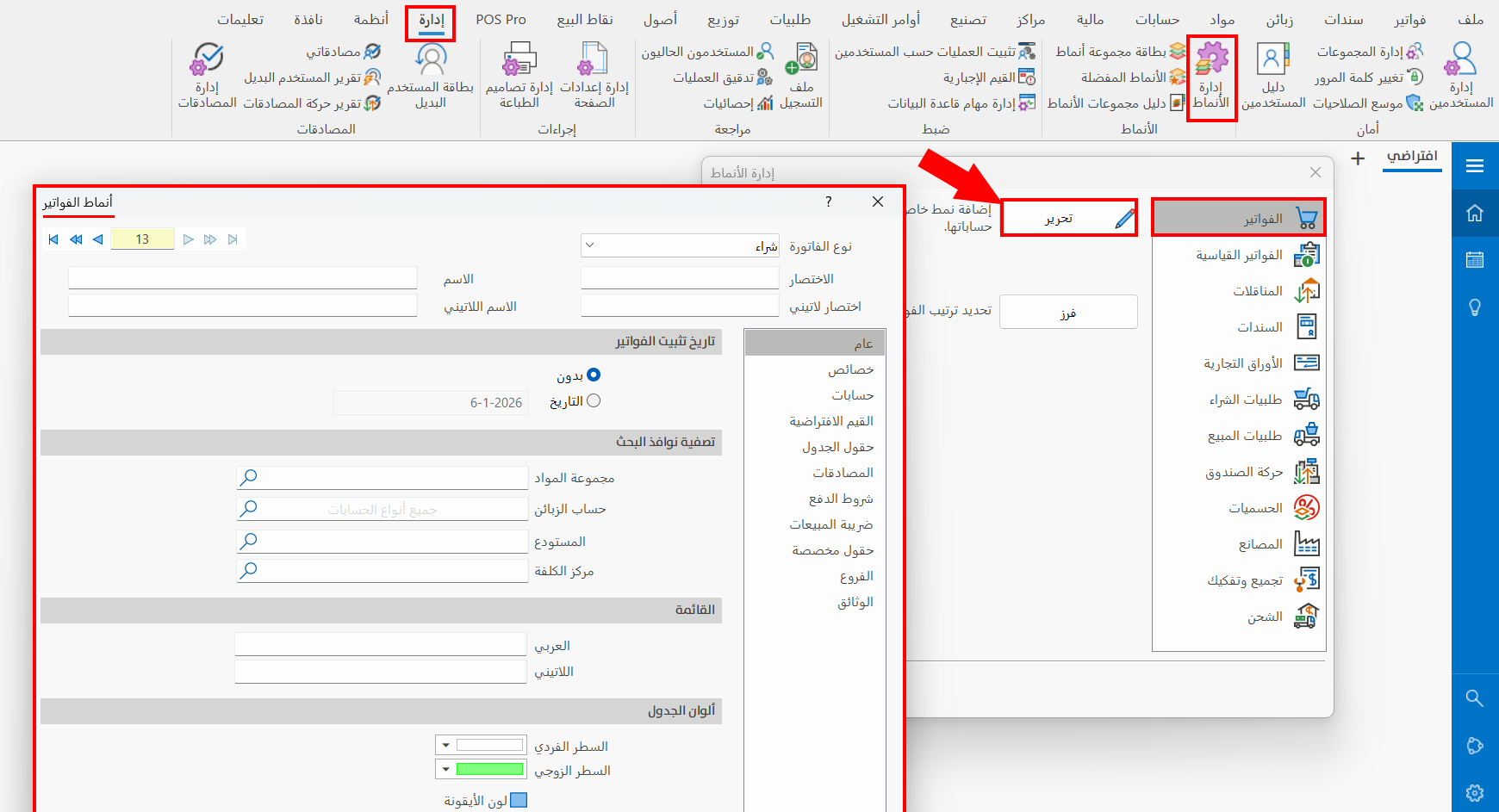Click the search icon in sidebar
Image resolution: width=1499 pixels, height=812 pixels.
tap(1475, 698)
